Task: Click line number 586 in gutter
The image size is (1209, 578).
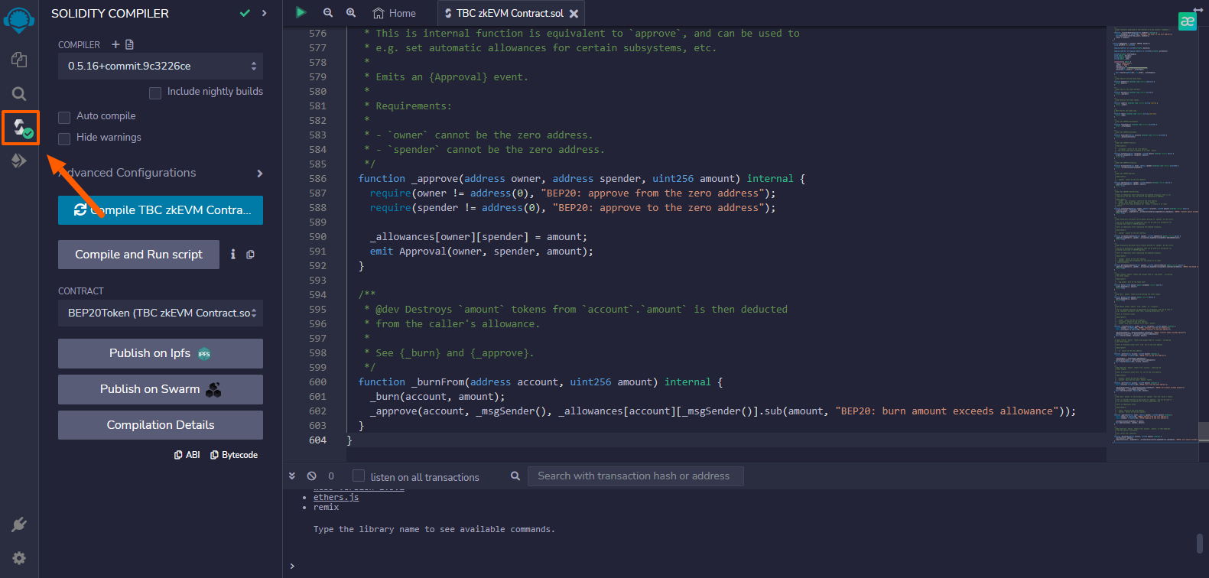Action: click(317, 178)
